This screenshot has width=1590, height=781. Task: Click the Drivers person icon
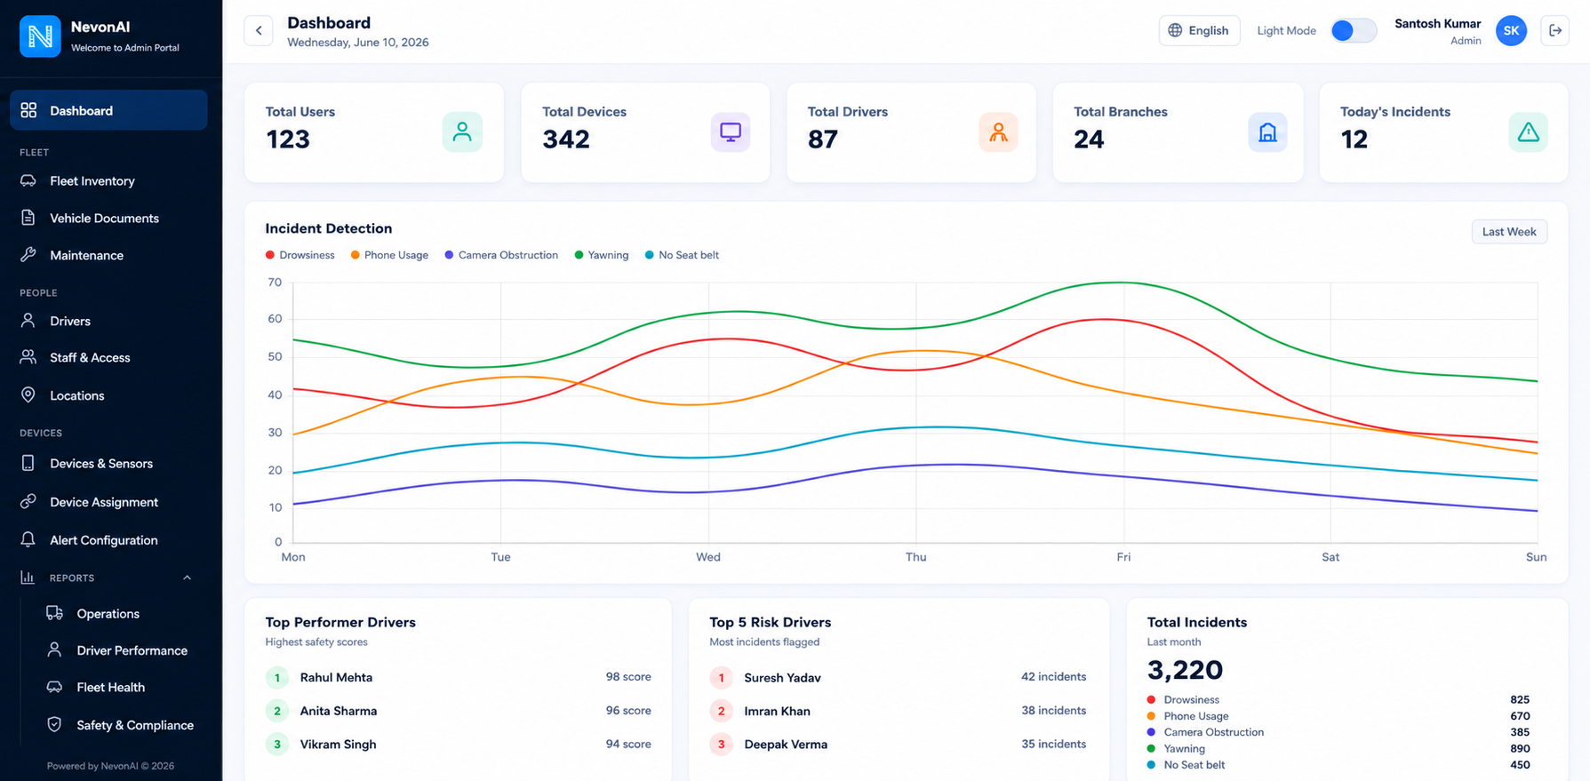(28, 321)
